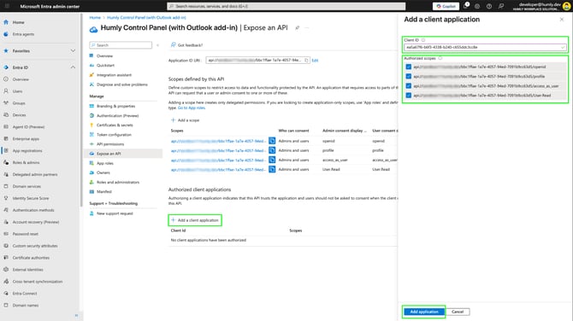Viewport: 573px width, 321px height.
Task: Open Integration assistant
Action: point(114,75)
